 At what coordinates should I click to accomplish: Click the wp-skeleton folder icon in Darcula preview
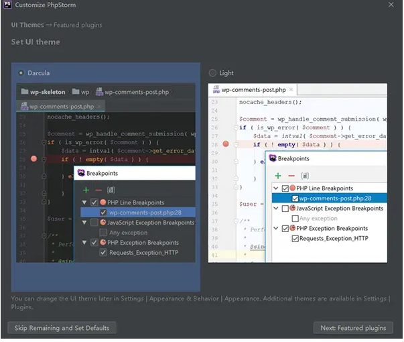pyautogui.click(x=25, y=92)
